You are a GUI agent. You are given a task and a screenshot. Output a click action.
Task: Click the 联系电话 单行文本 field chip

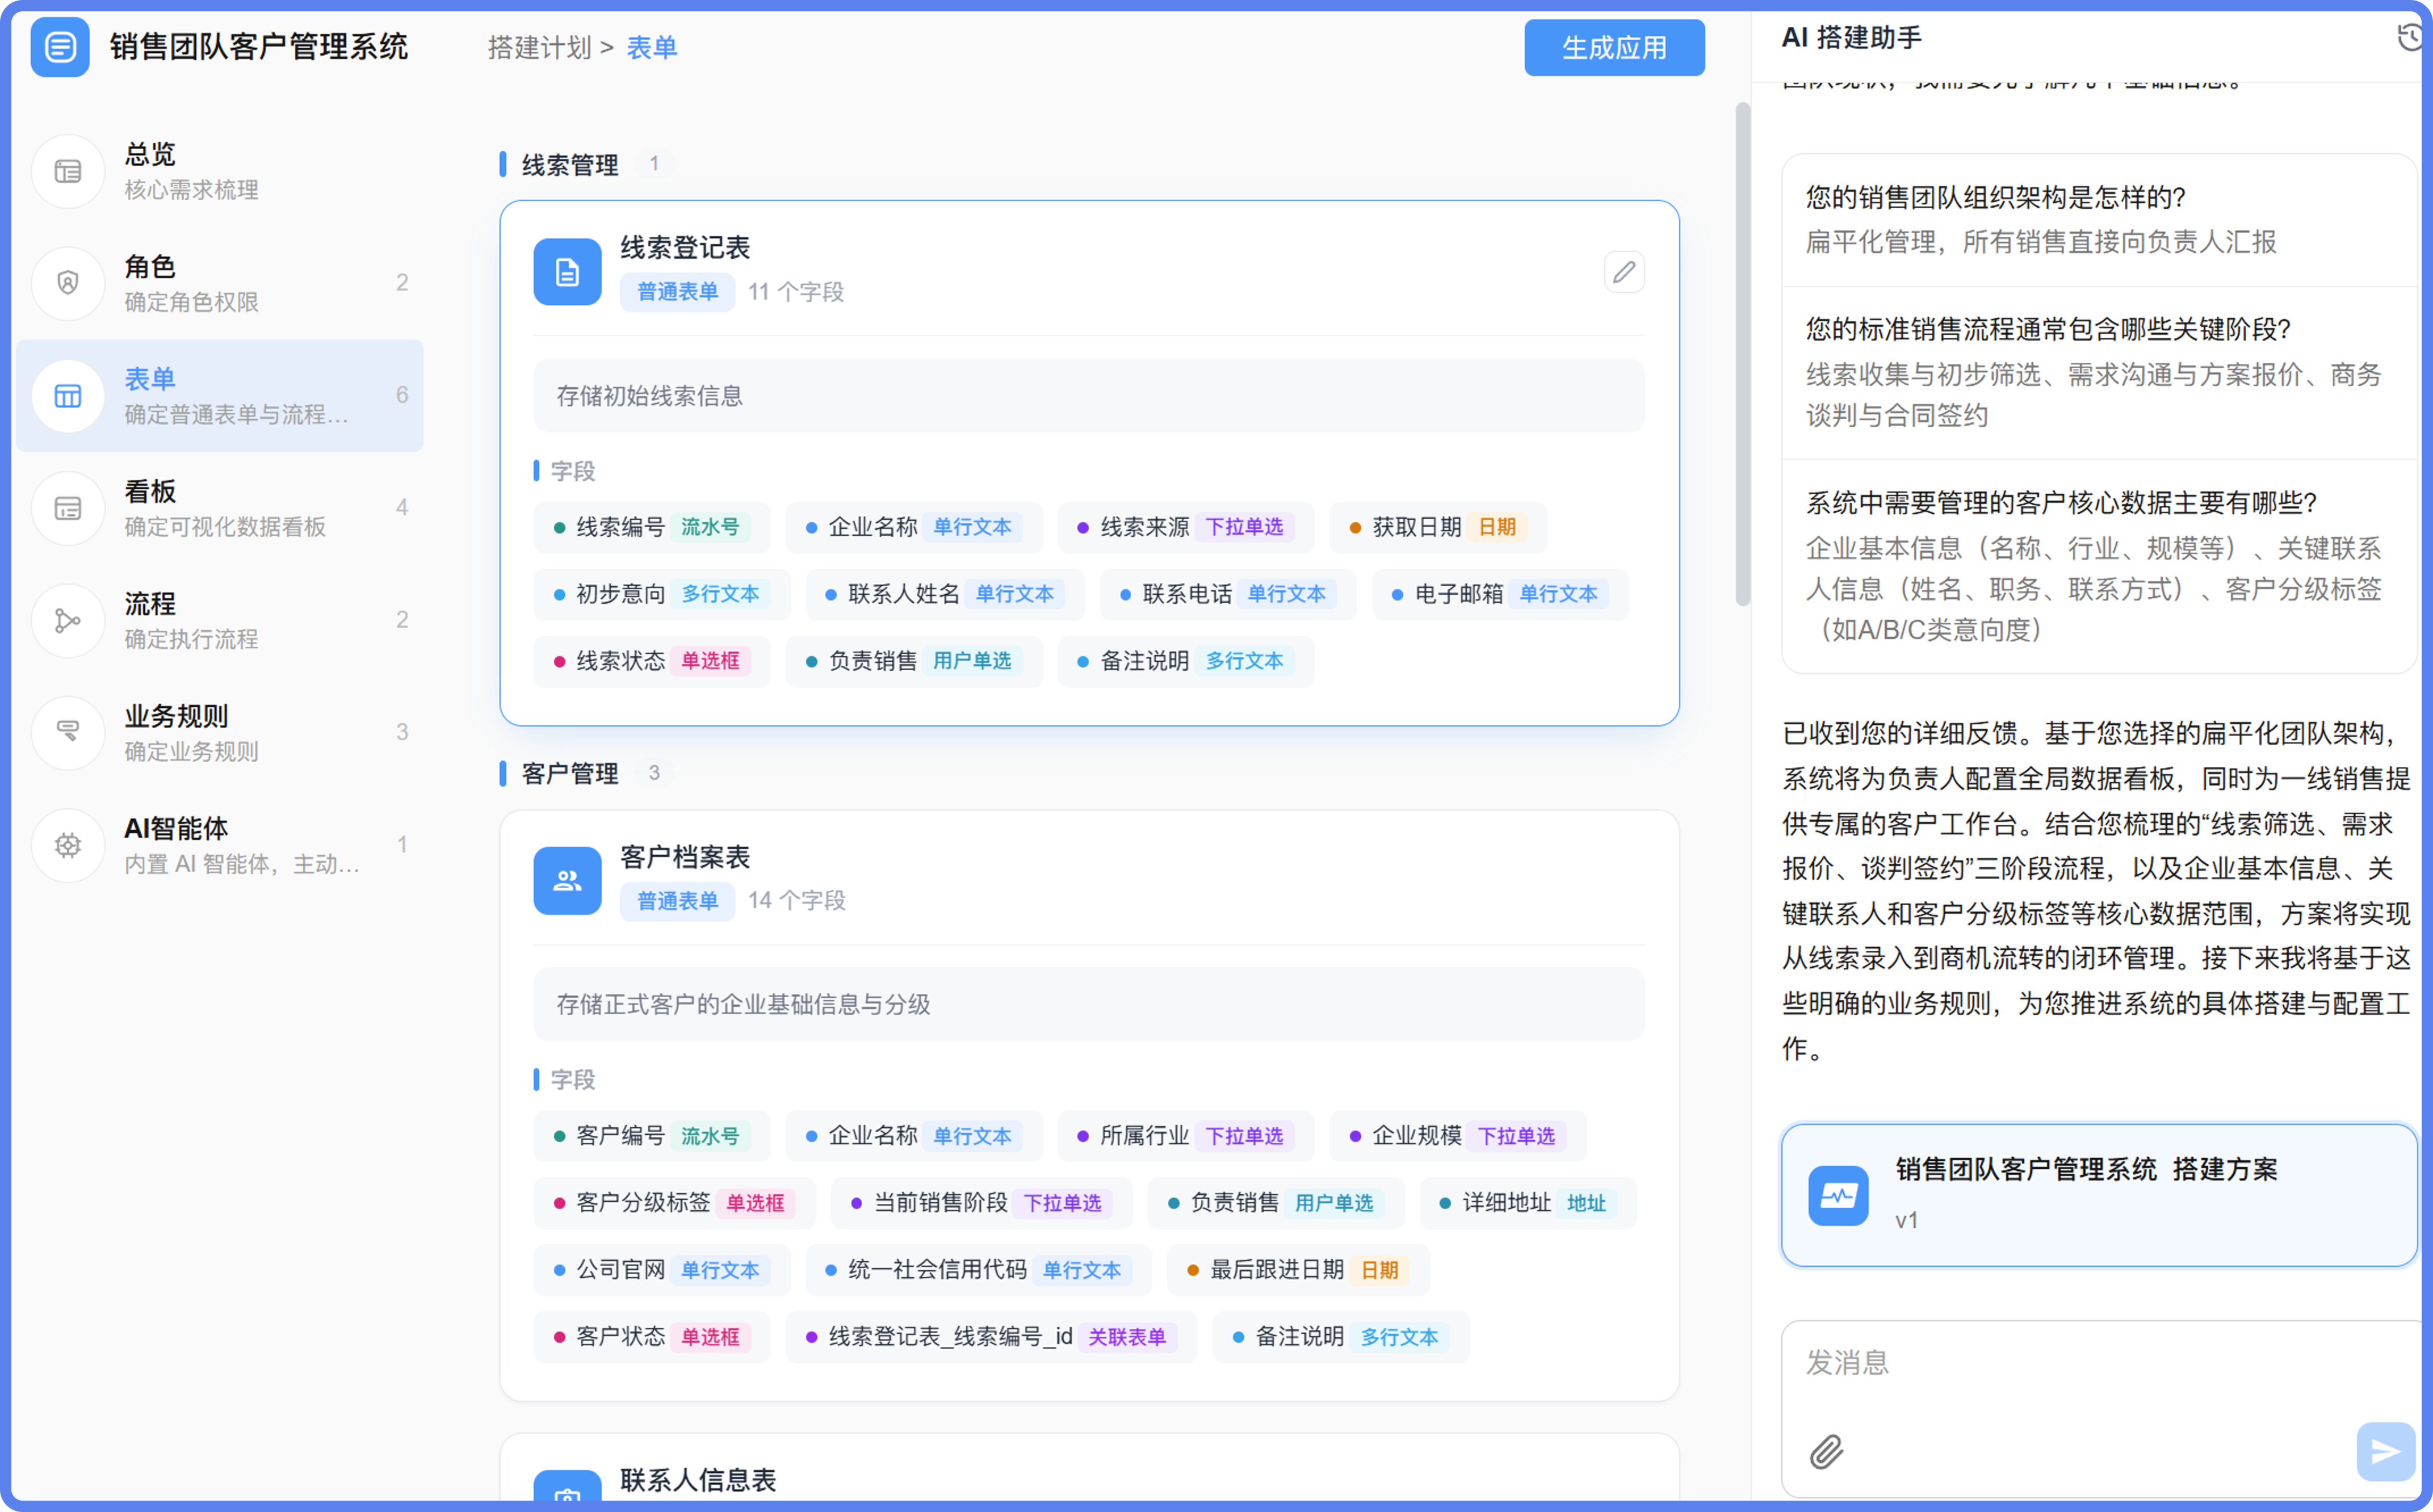(1228, 594)
